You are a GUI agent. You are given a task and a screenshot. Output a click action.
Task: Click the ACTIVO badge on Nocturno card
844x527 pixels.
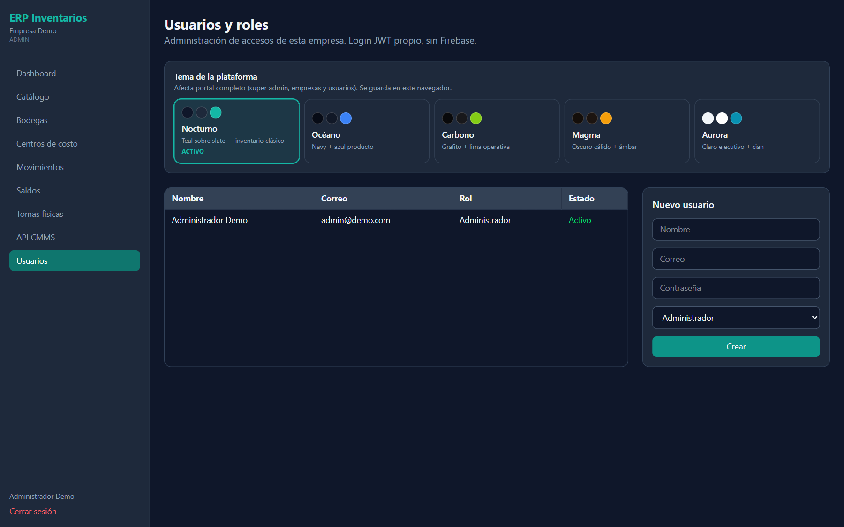pos(193,151)
